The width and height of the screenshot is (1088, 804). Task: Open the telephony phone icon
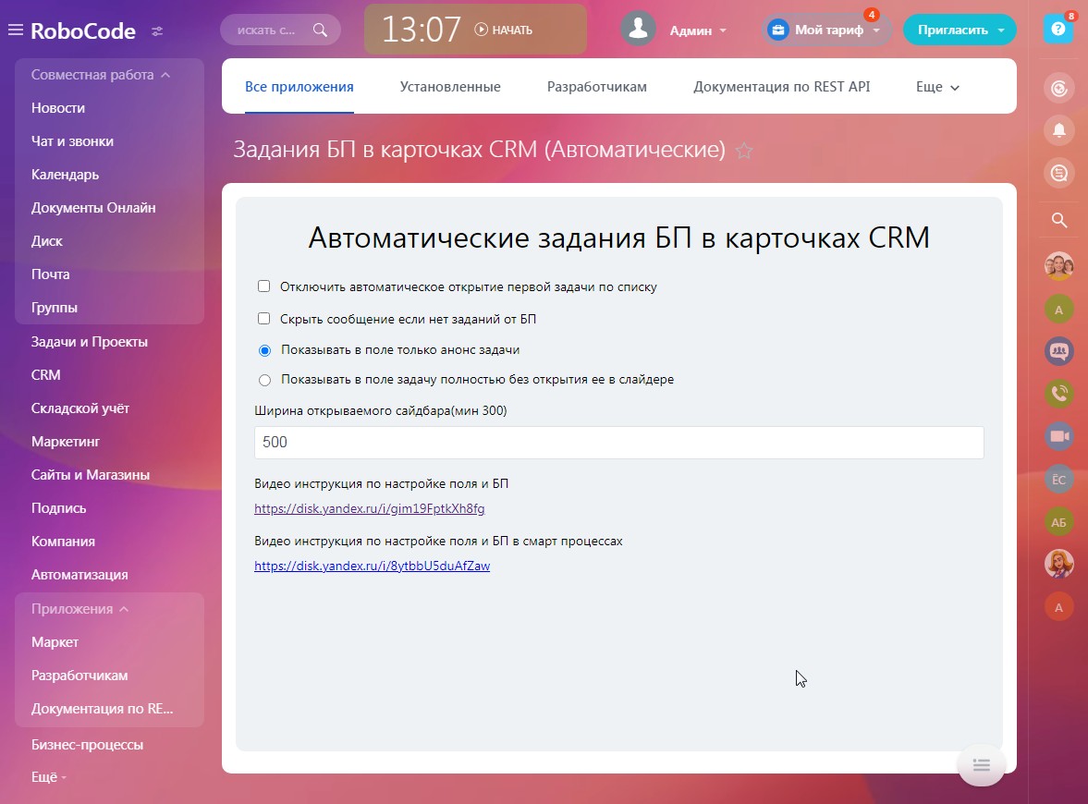tap(1058, 394)
